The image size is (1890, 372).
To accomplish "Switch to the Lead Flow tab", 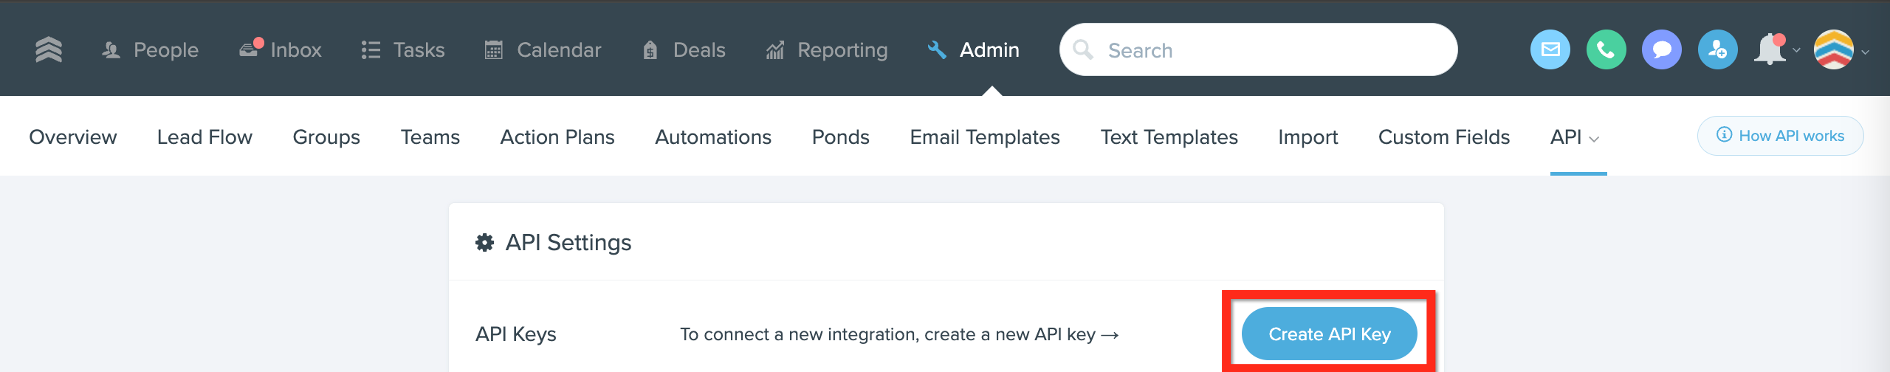I will [x=205, y=137].
